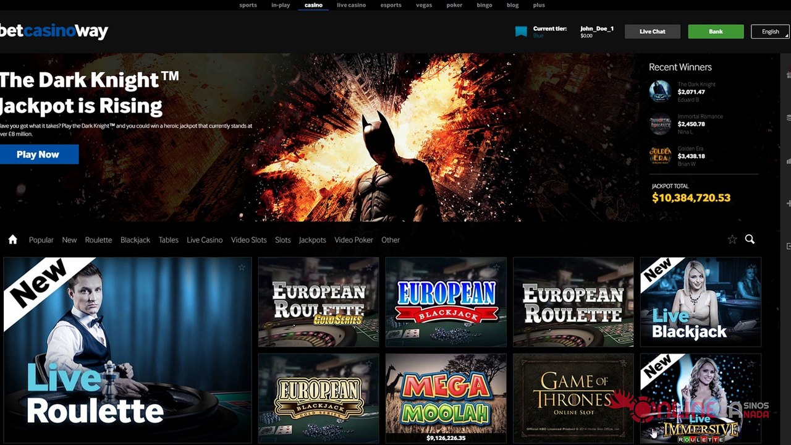Select the Roulette category
This screenshot has width=791, height=445.
coord(99,240)
